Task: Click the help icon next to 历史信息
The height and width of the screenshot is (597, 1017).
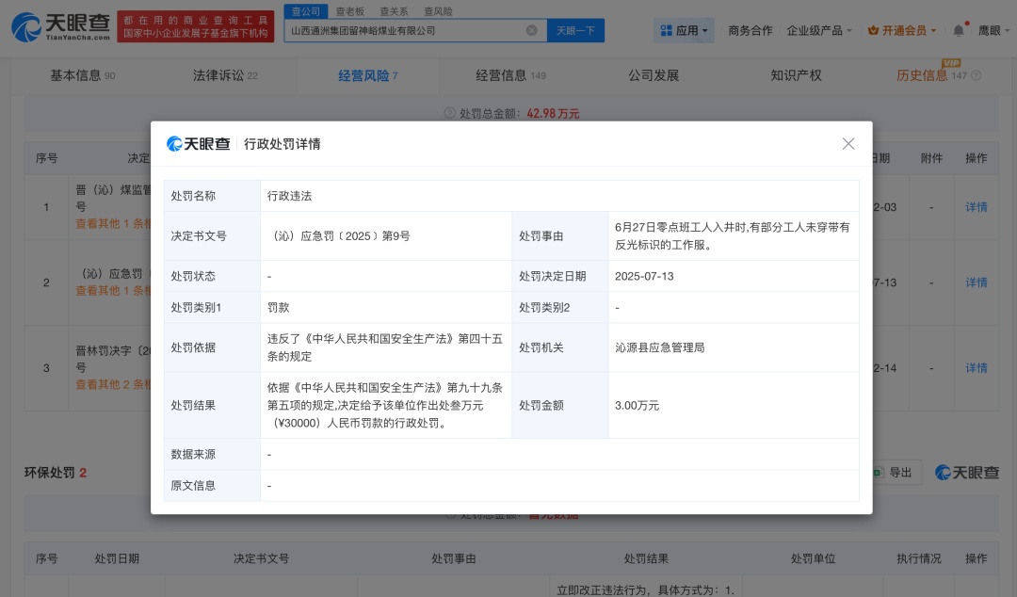Action: point(976,75)
